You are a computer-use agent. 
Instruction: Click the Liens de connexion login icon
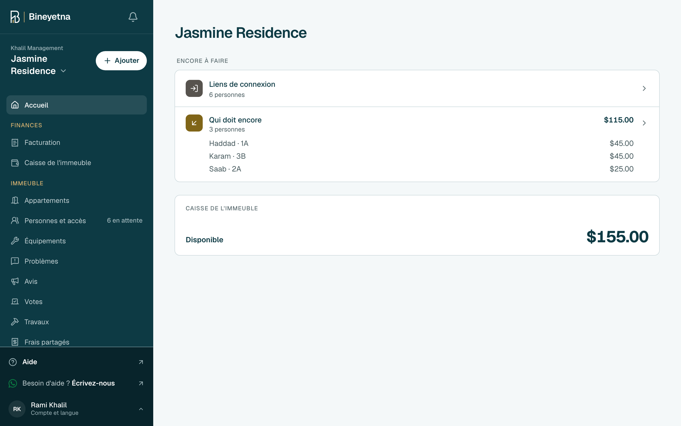[x=194, y=88]
